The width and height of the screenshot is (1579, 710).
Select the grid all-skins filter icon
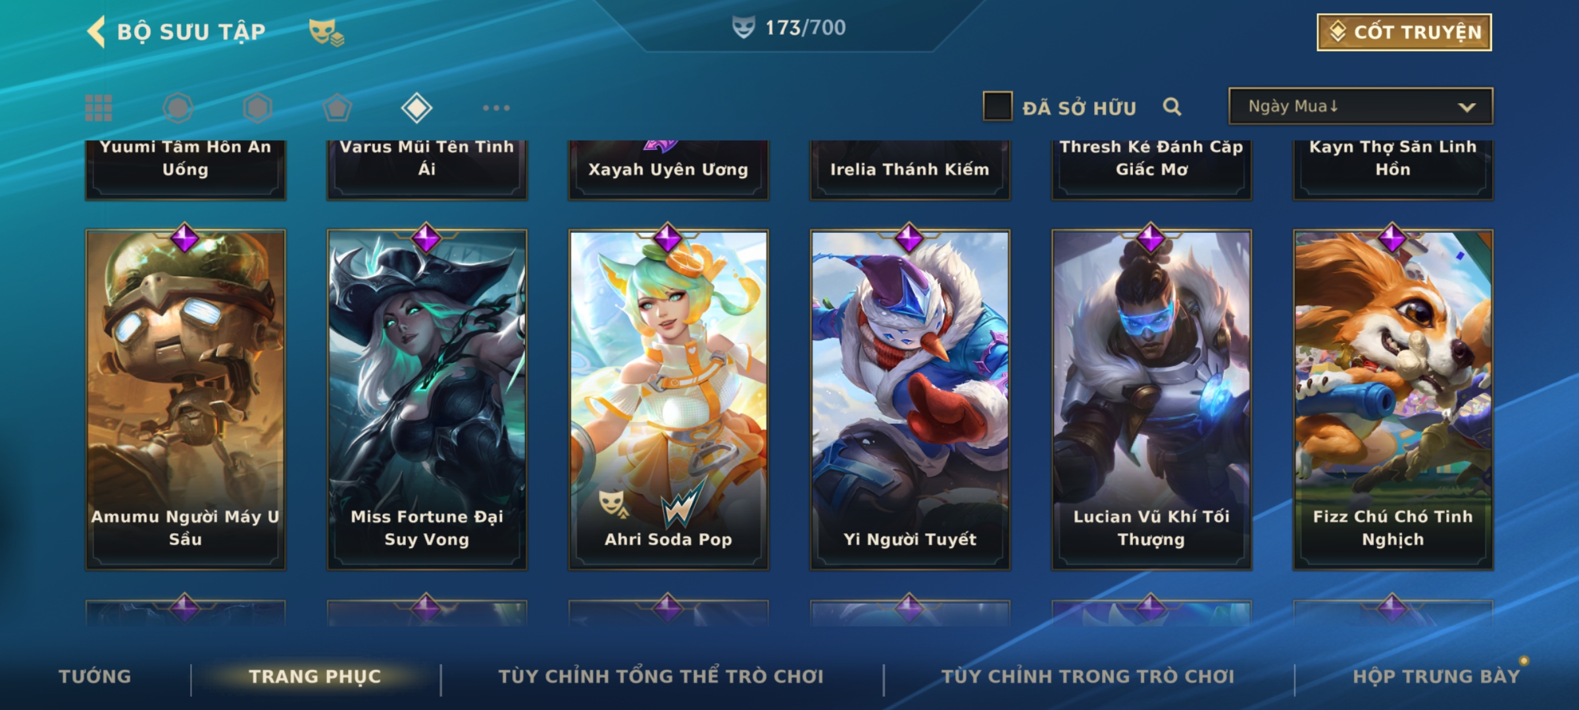pos(99,108)
